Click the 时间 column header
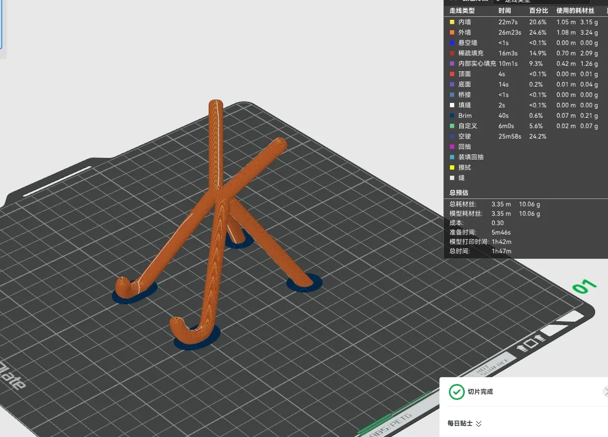The width and height of the screenshot is (608, 437). (x=504, y=10)
